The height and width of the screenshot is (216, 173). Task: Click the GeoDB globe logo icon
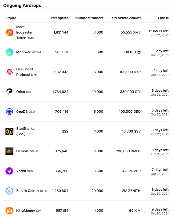(x=9, y=112)
